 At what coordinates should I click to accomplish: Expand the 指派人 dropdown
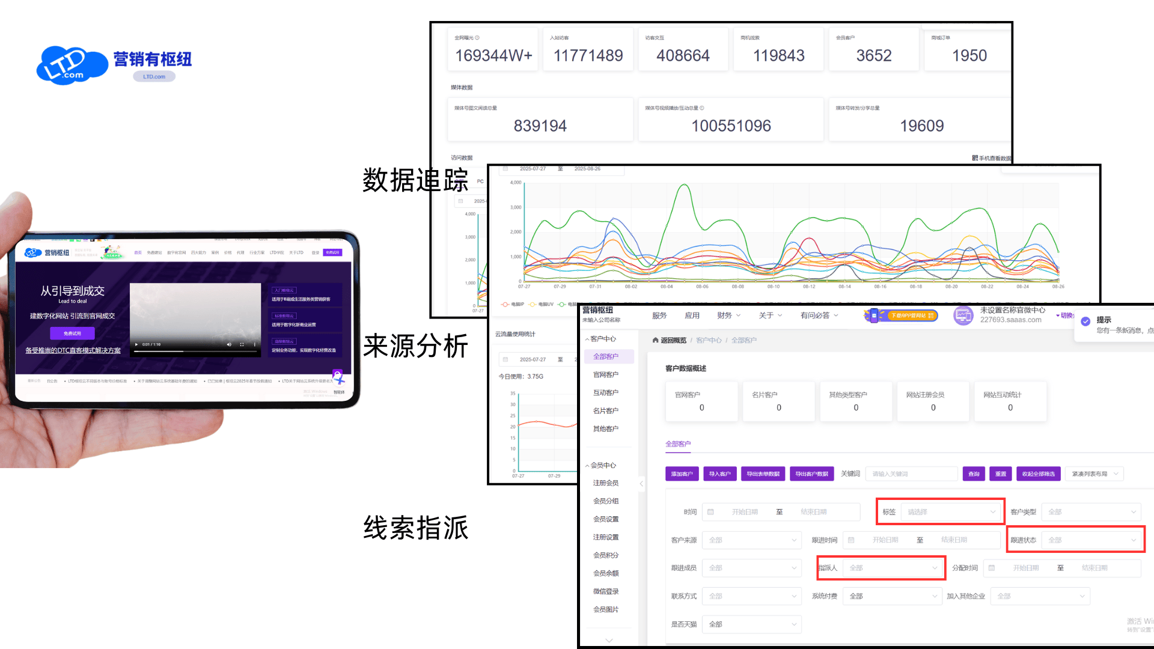(891, 568)
